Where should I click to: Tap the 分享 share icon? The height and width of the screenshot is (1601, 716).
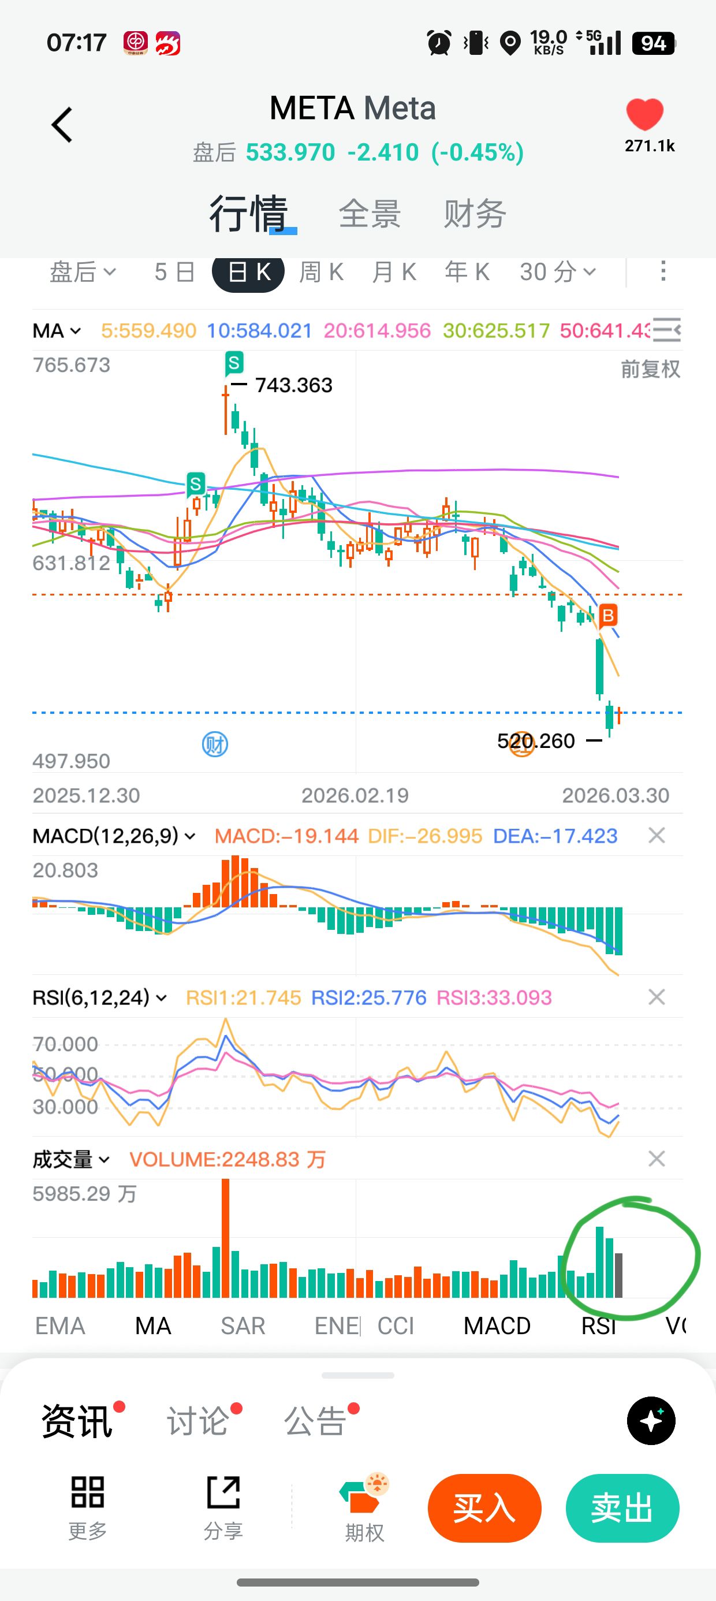pyautogui.click(x=223, y=1493)
